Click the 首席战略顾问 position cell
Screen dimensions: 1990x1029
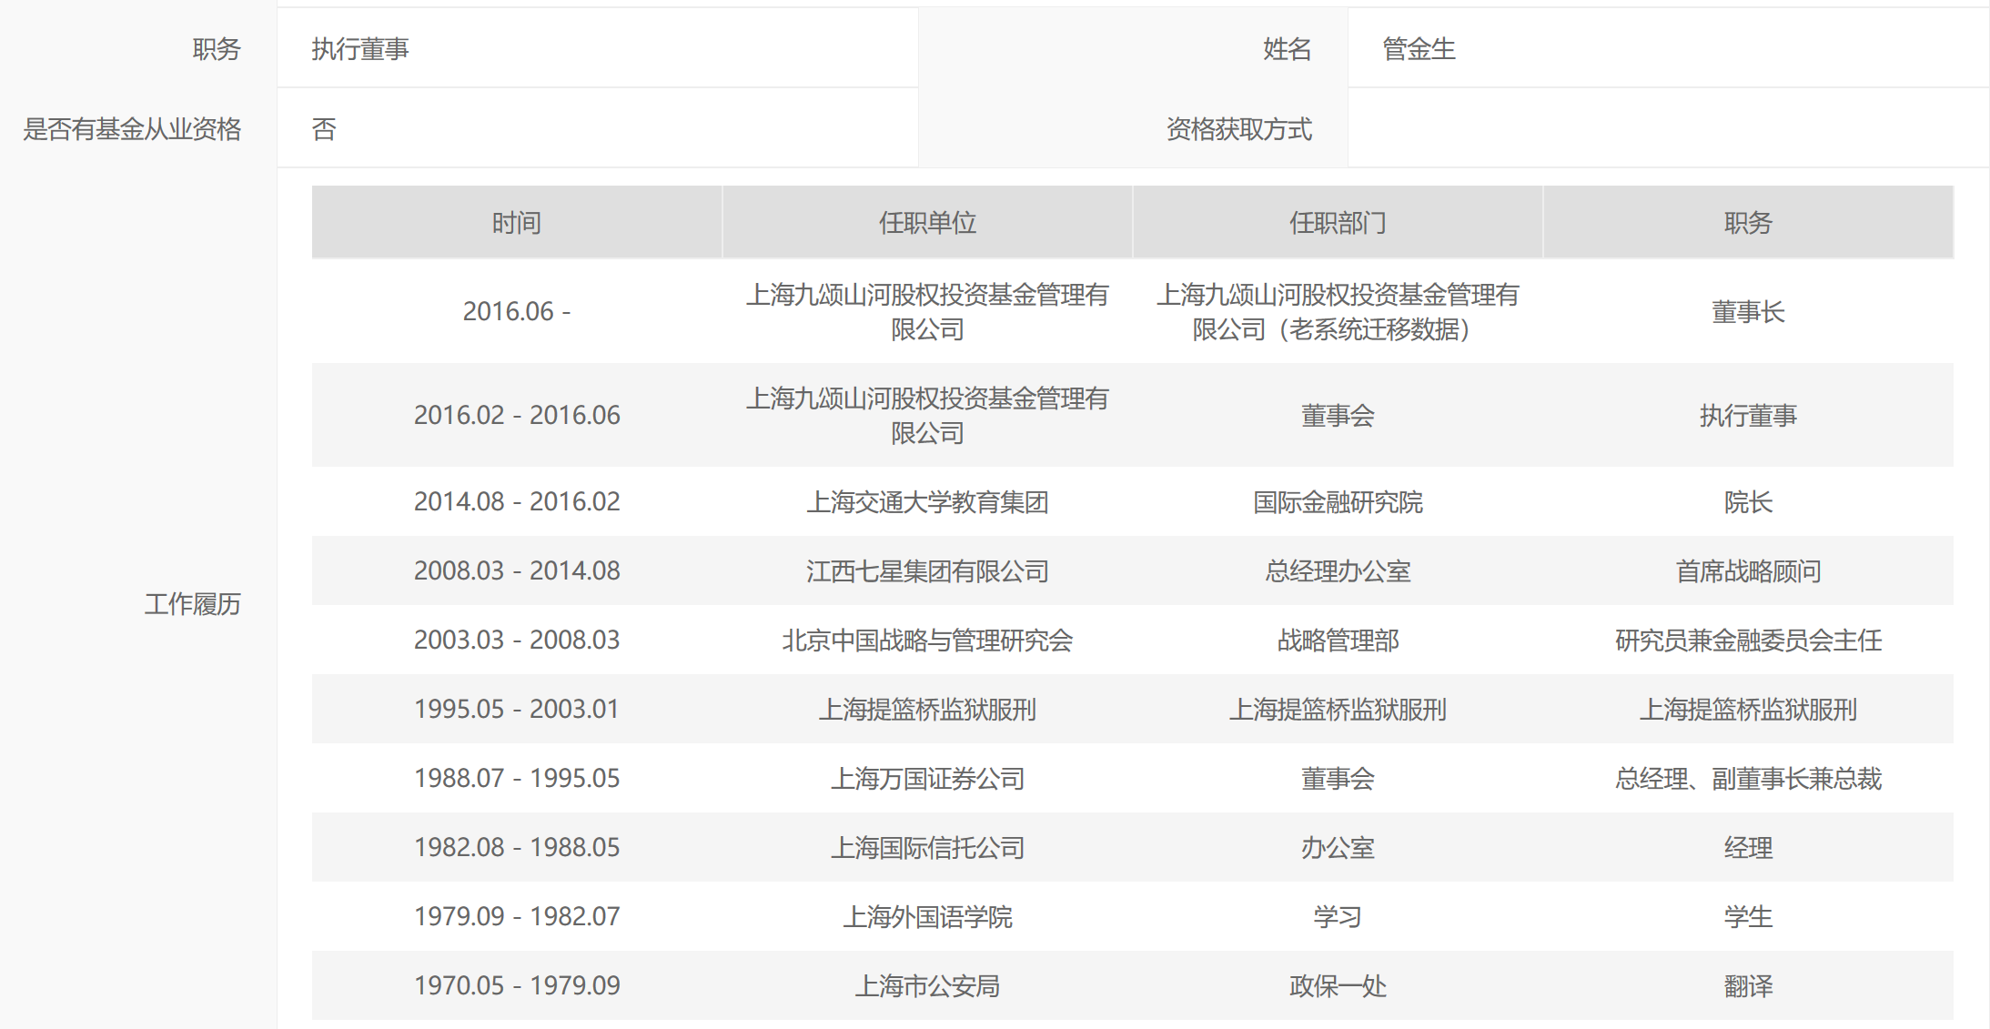tap(1747, 571)
